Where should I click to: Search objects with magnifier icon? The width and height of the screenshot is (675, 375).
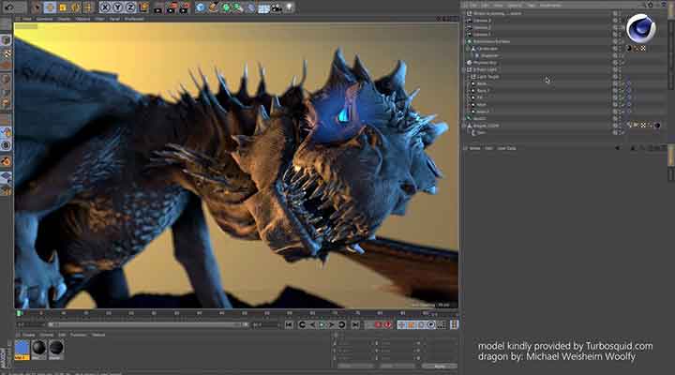643,5
